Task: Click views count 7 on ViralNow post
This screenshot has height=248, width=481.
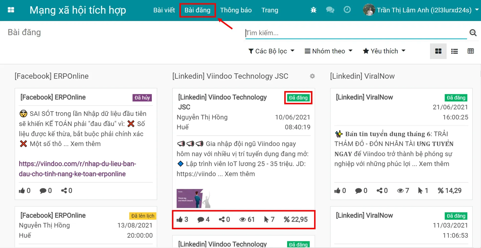Action: (x=403, y=191)
